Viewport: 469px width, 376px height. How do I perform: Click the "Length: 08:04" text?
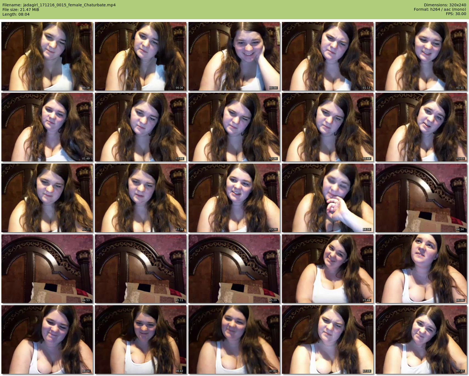tap(16, 14)
